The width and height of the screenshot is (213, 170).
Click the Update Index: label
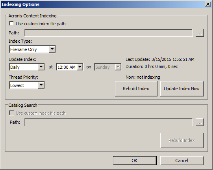tap(22, 59)
